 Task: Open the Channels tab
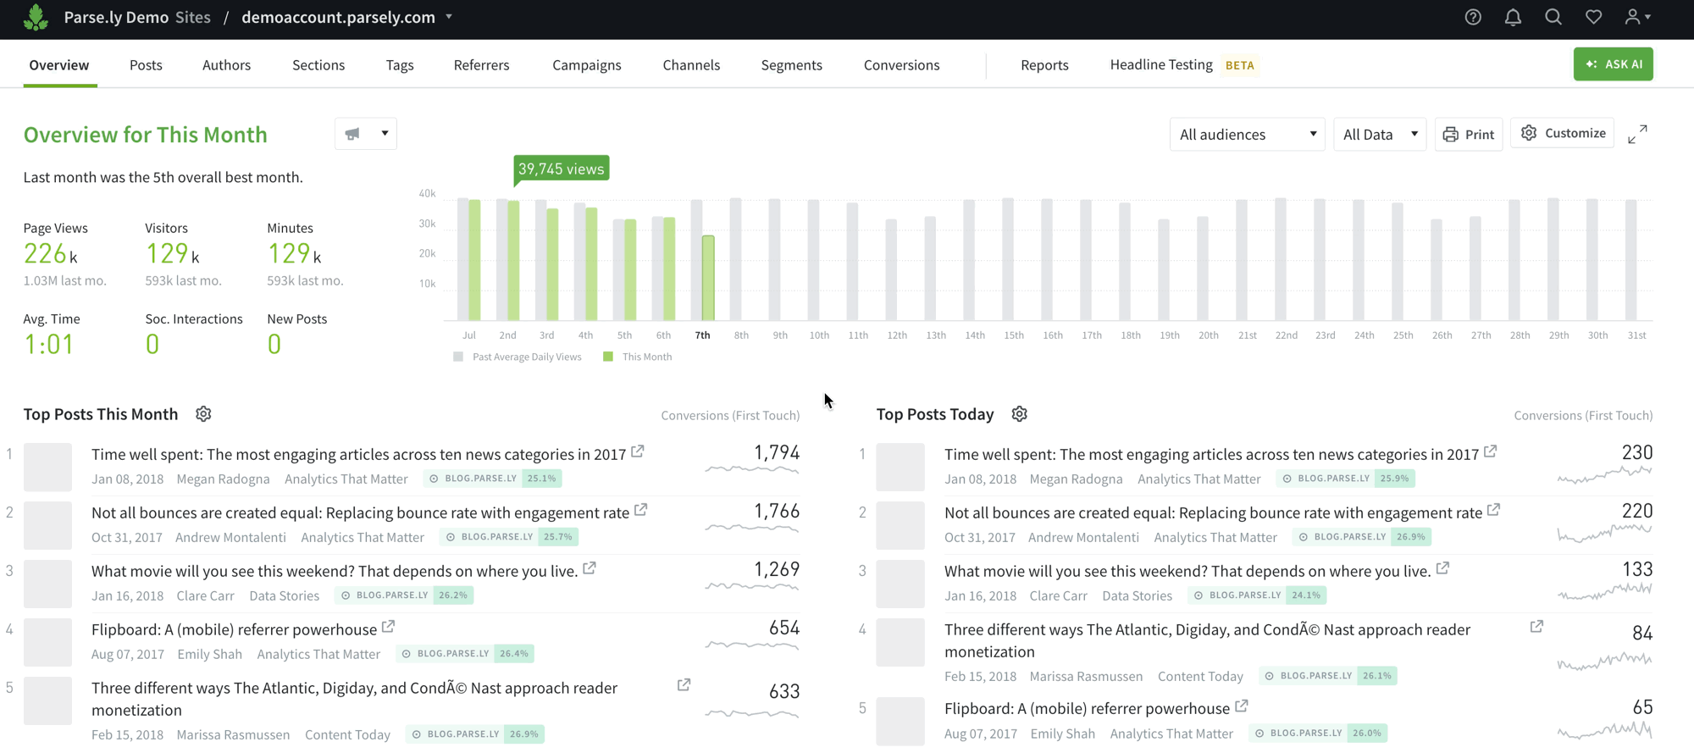click(x=691, y=64)
